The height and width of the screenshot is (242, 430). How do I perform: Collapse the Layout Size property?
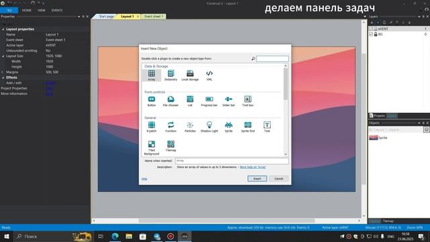[x=3, y=56]
